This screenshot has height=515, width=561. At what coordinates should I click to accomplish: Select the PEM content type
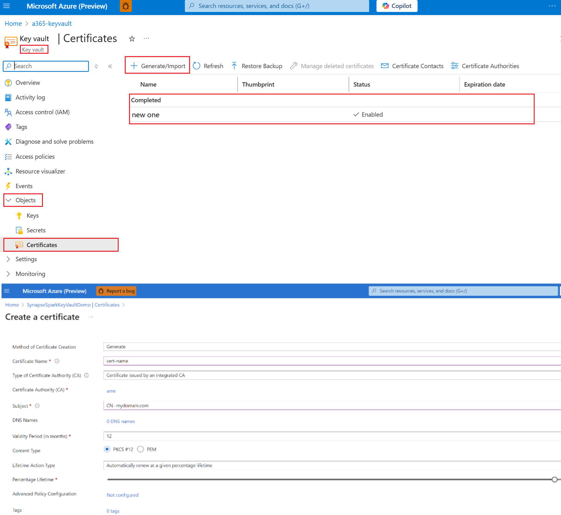coord(141,449)
